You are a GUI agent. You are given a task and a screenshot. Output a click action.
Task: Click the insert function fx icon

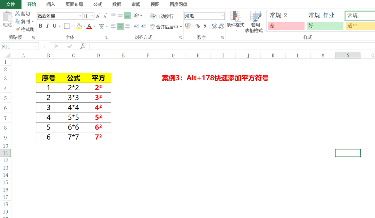(83, 46)
